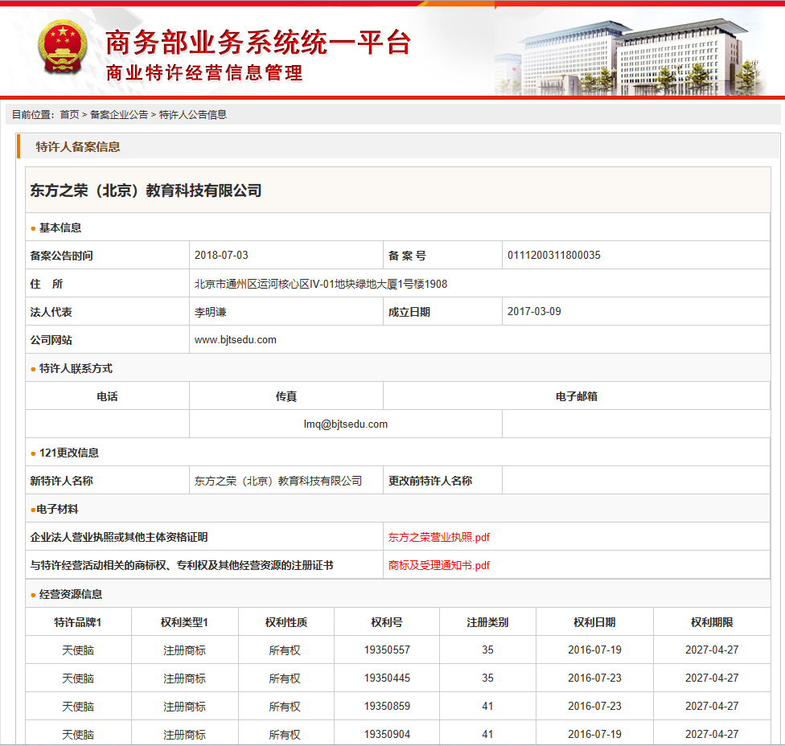Click the 备案公告时间 label
This screenshot has height=746, width=785.
(x=62, y=256)
